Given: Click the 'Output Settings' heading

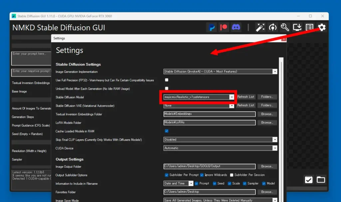Looking at the screenshot, I should (69, 159).
